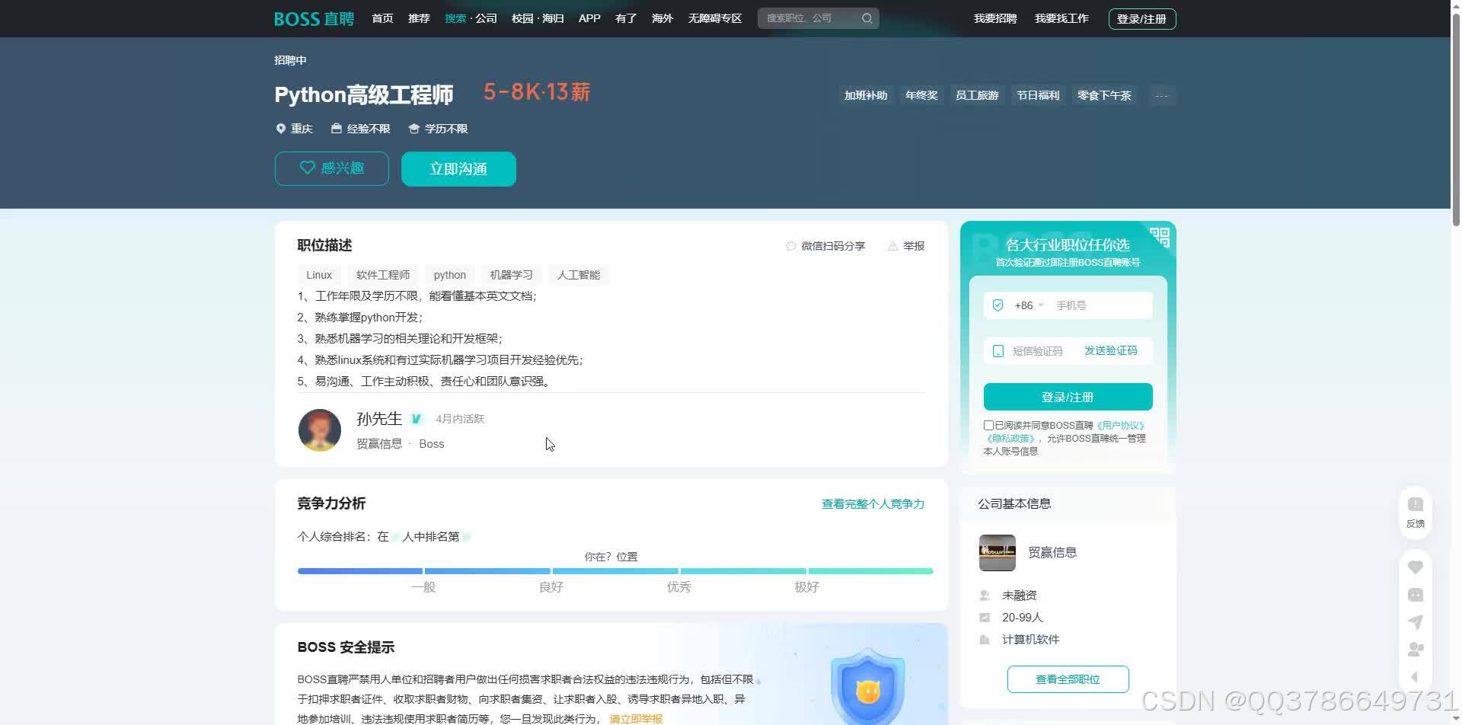
Task: Open 有了 in the top navigation
Action: 626,18
